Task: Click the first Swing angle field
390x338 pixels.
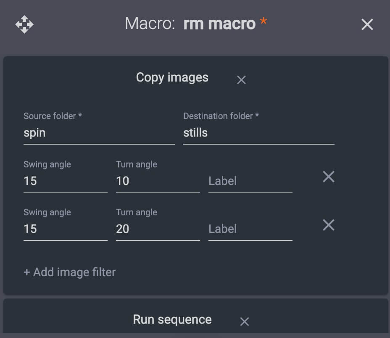Action: pyautogui.click(x=65, y=181)
